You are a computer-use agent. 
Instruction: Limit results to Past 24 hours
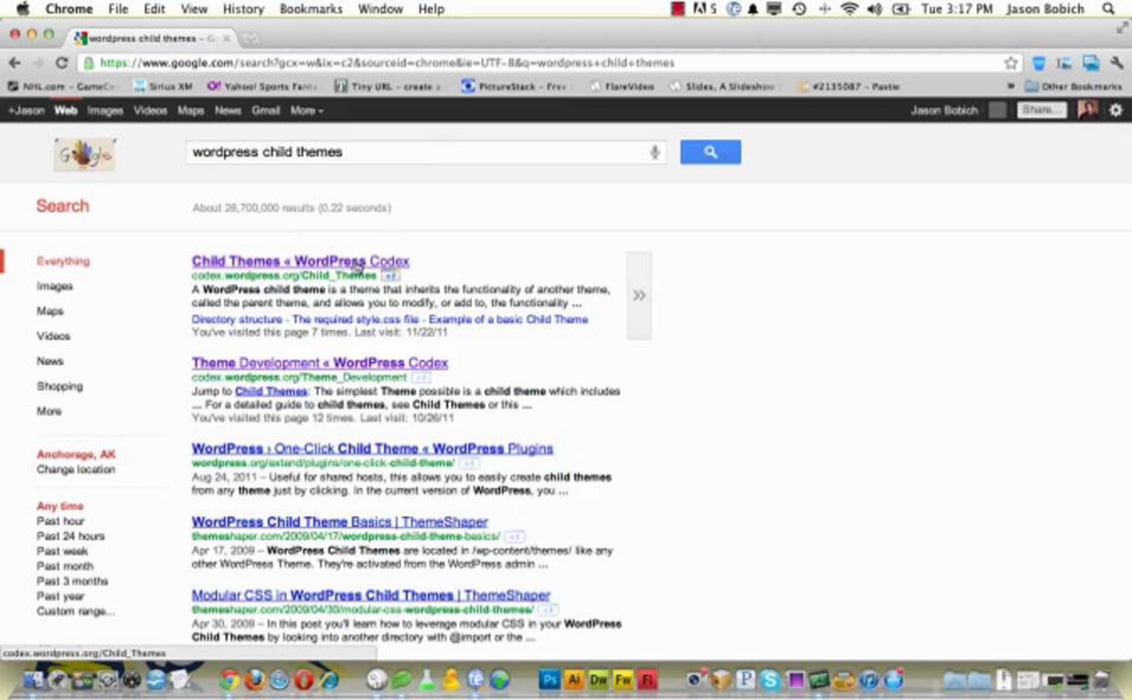click(x=71, y=536)
